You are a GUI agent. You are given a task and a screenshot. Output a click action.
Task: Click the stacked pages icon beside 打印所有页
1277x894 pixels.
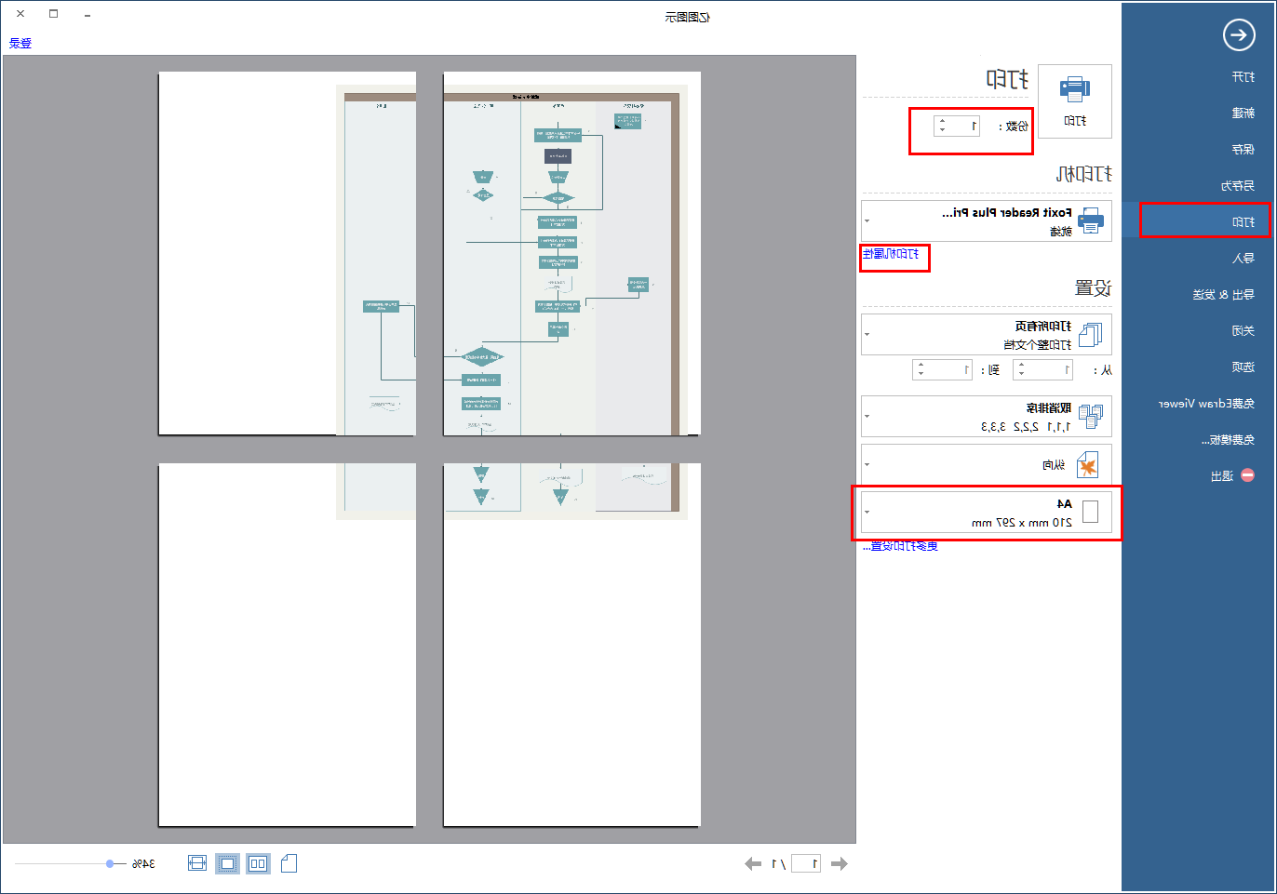1090,335
